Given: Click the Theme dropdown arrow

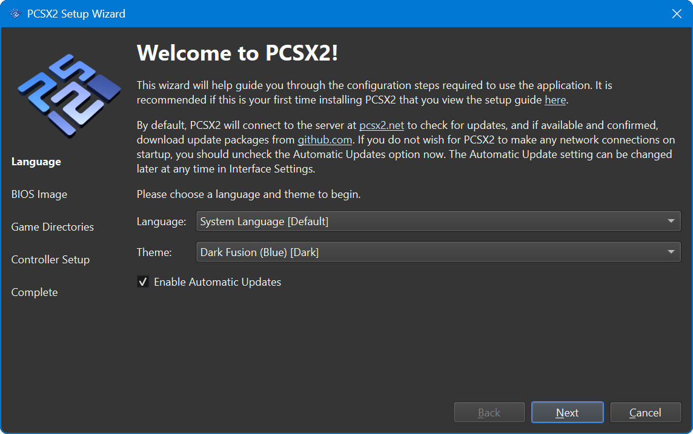Looking at the screenshot, I should (x=671, y=252).
